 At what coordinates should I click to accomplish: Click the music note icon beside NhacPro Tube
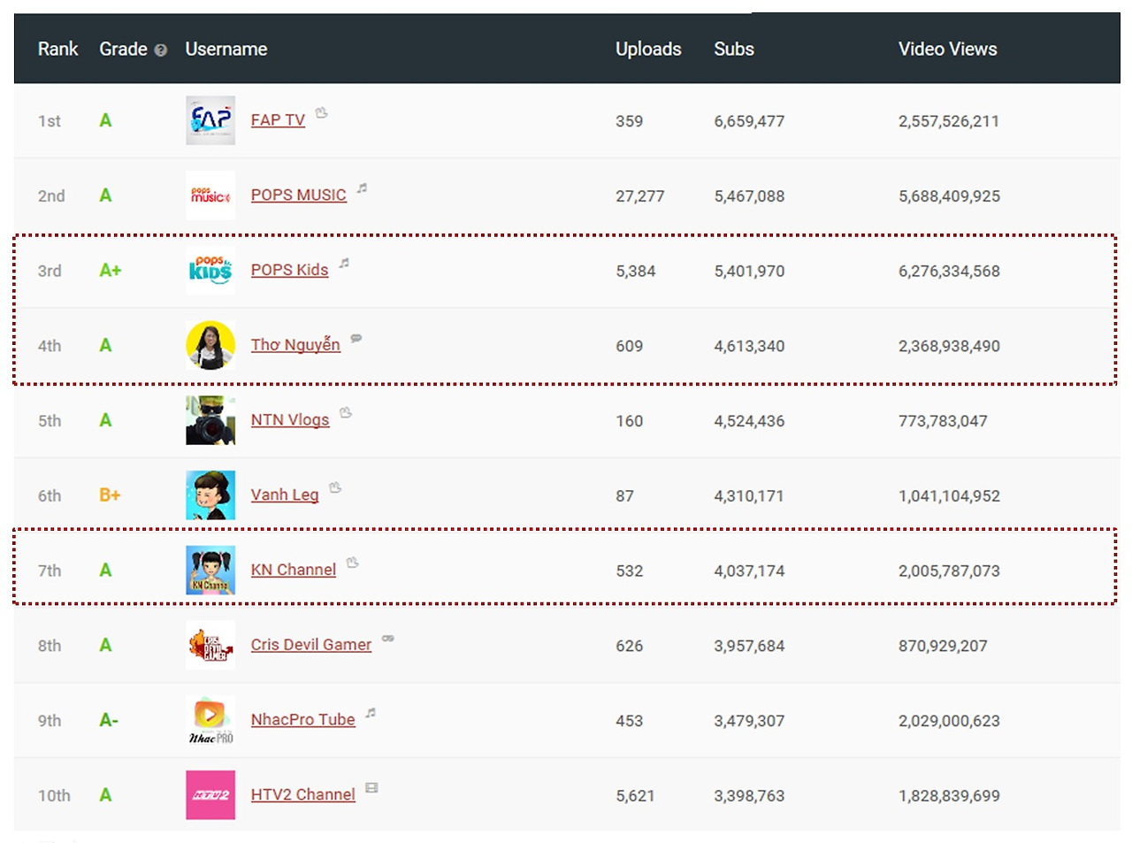[371, 712]
